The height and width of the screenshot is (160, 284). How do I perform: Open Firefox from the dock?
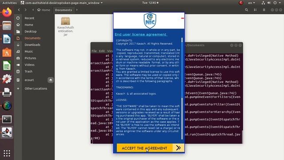7,12
